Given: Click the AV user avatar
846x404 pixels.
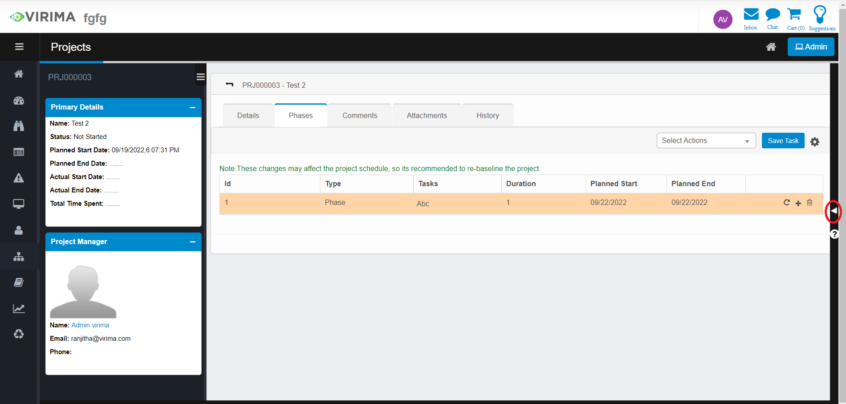Looking at the screenshot, I should click(723, 20).
